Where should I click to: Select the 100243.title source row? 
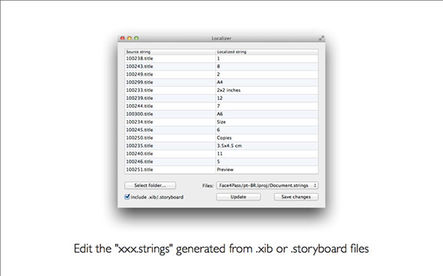coord(170,66)
